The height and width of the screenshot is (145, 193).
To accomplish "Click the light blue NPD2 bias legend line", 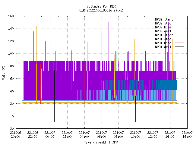I will point(179,27).
